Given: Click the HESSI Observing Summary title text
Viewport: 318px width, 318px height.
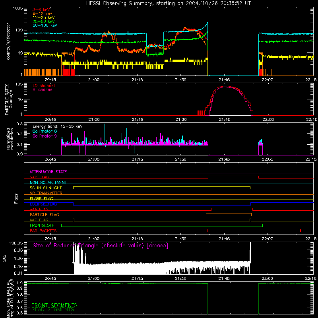Looking at the screenshot, I should pyautogui.click(x=168, y=4).
